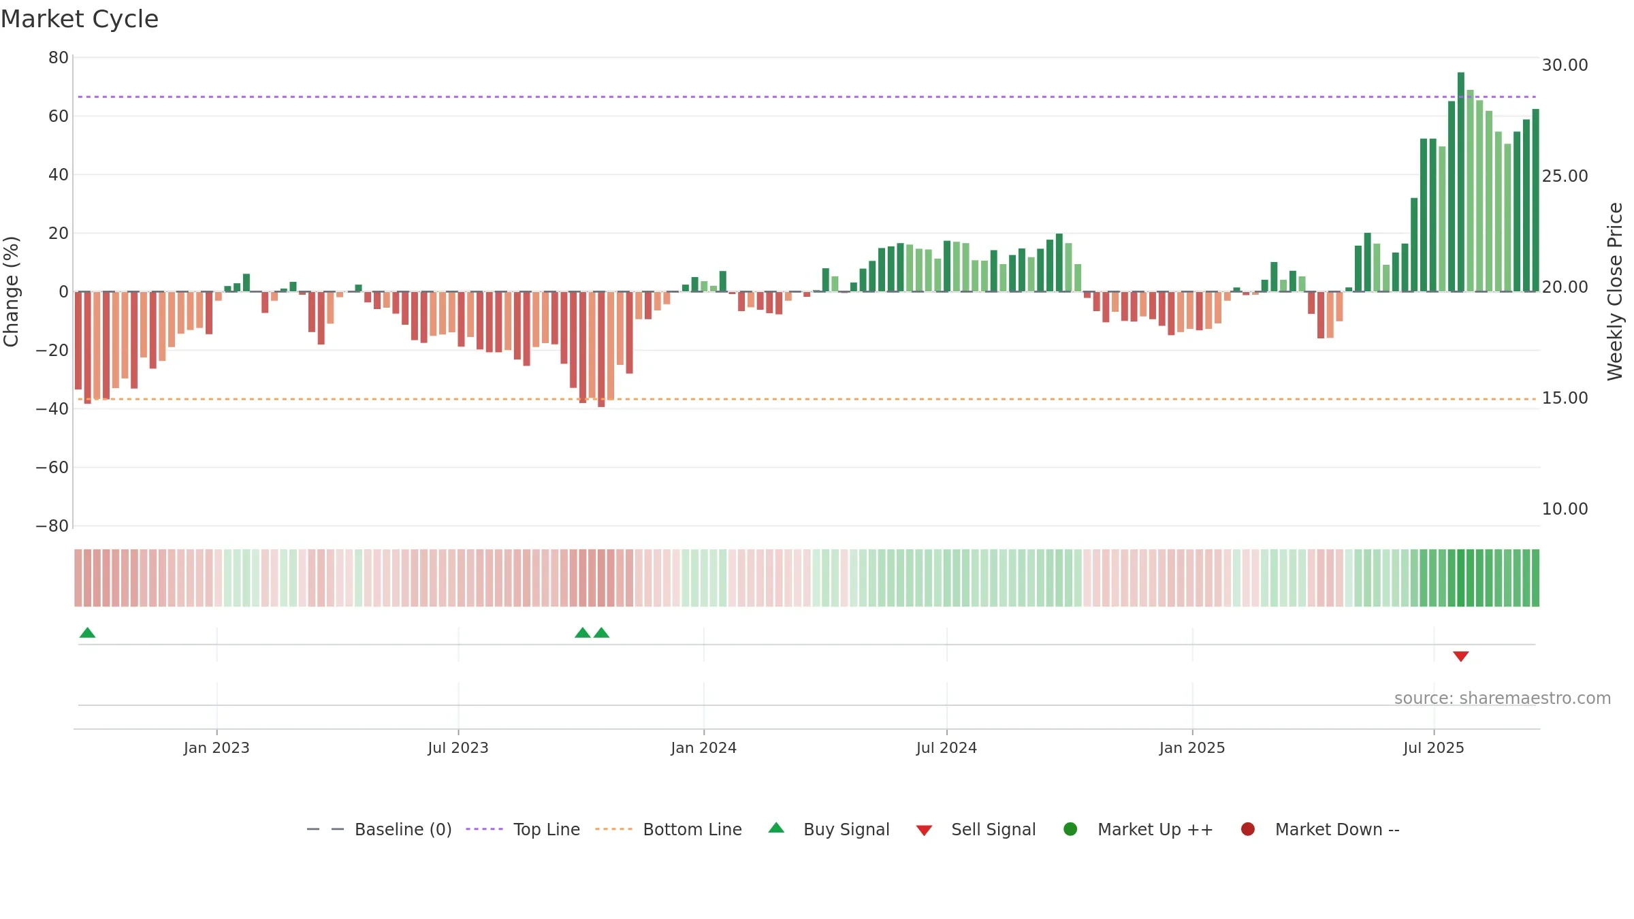Image resolution: width=1634 pixels, height=919 pixels.
Task: Click the green Buy Signal triangle in the legend
Action: pos(776,828)
